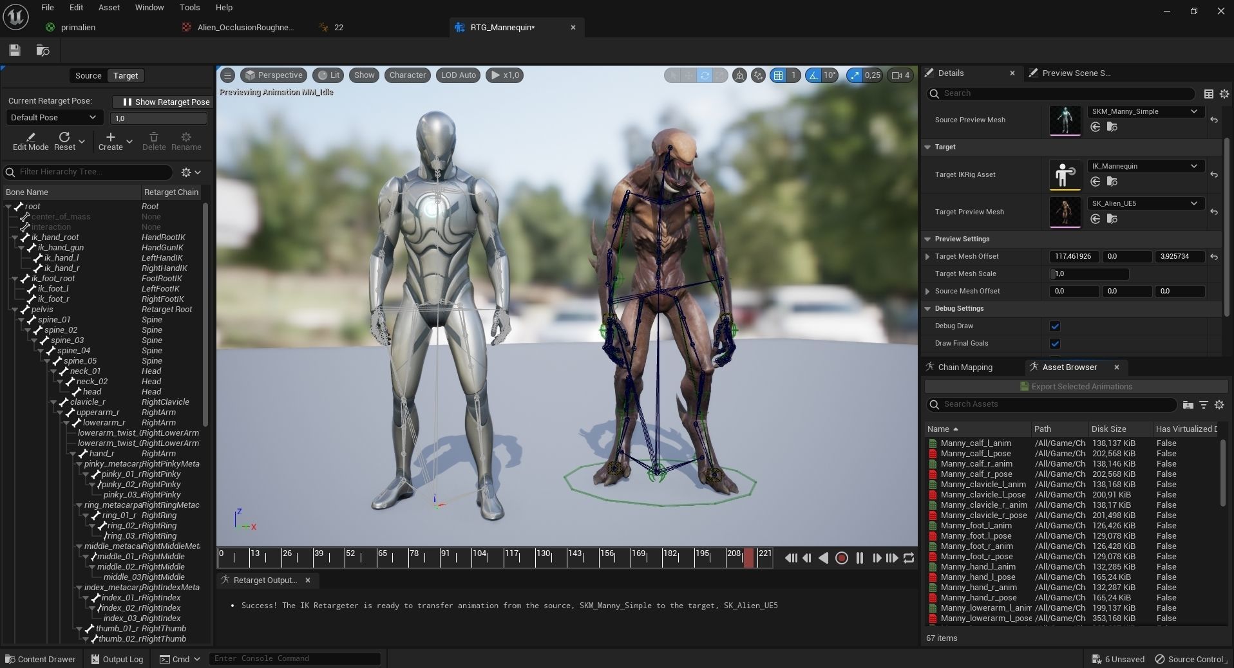The height and width of the screenshot is (668, 1234).
Task: Open hierarchy tree filter settings gear
Action: click(191, 172)
